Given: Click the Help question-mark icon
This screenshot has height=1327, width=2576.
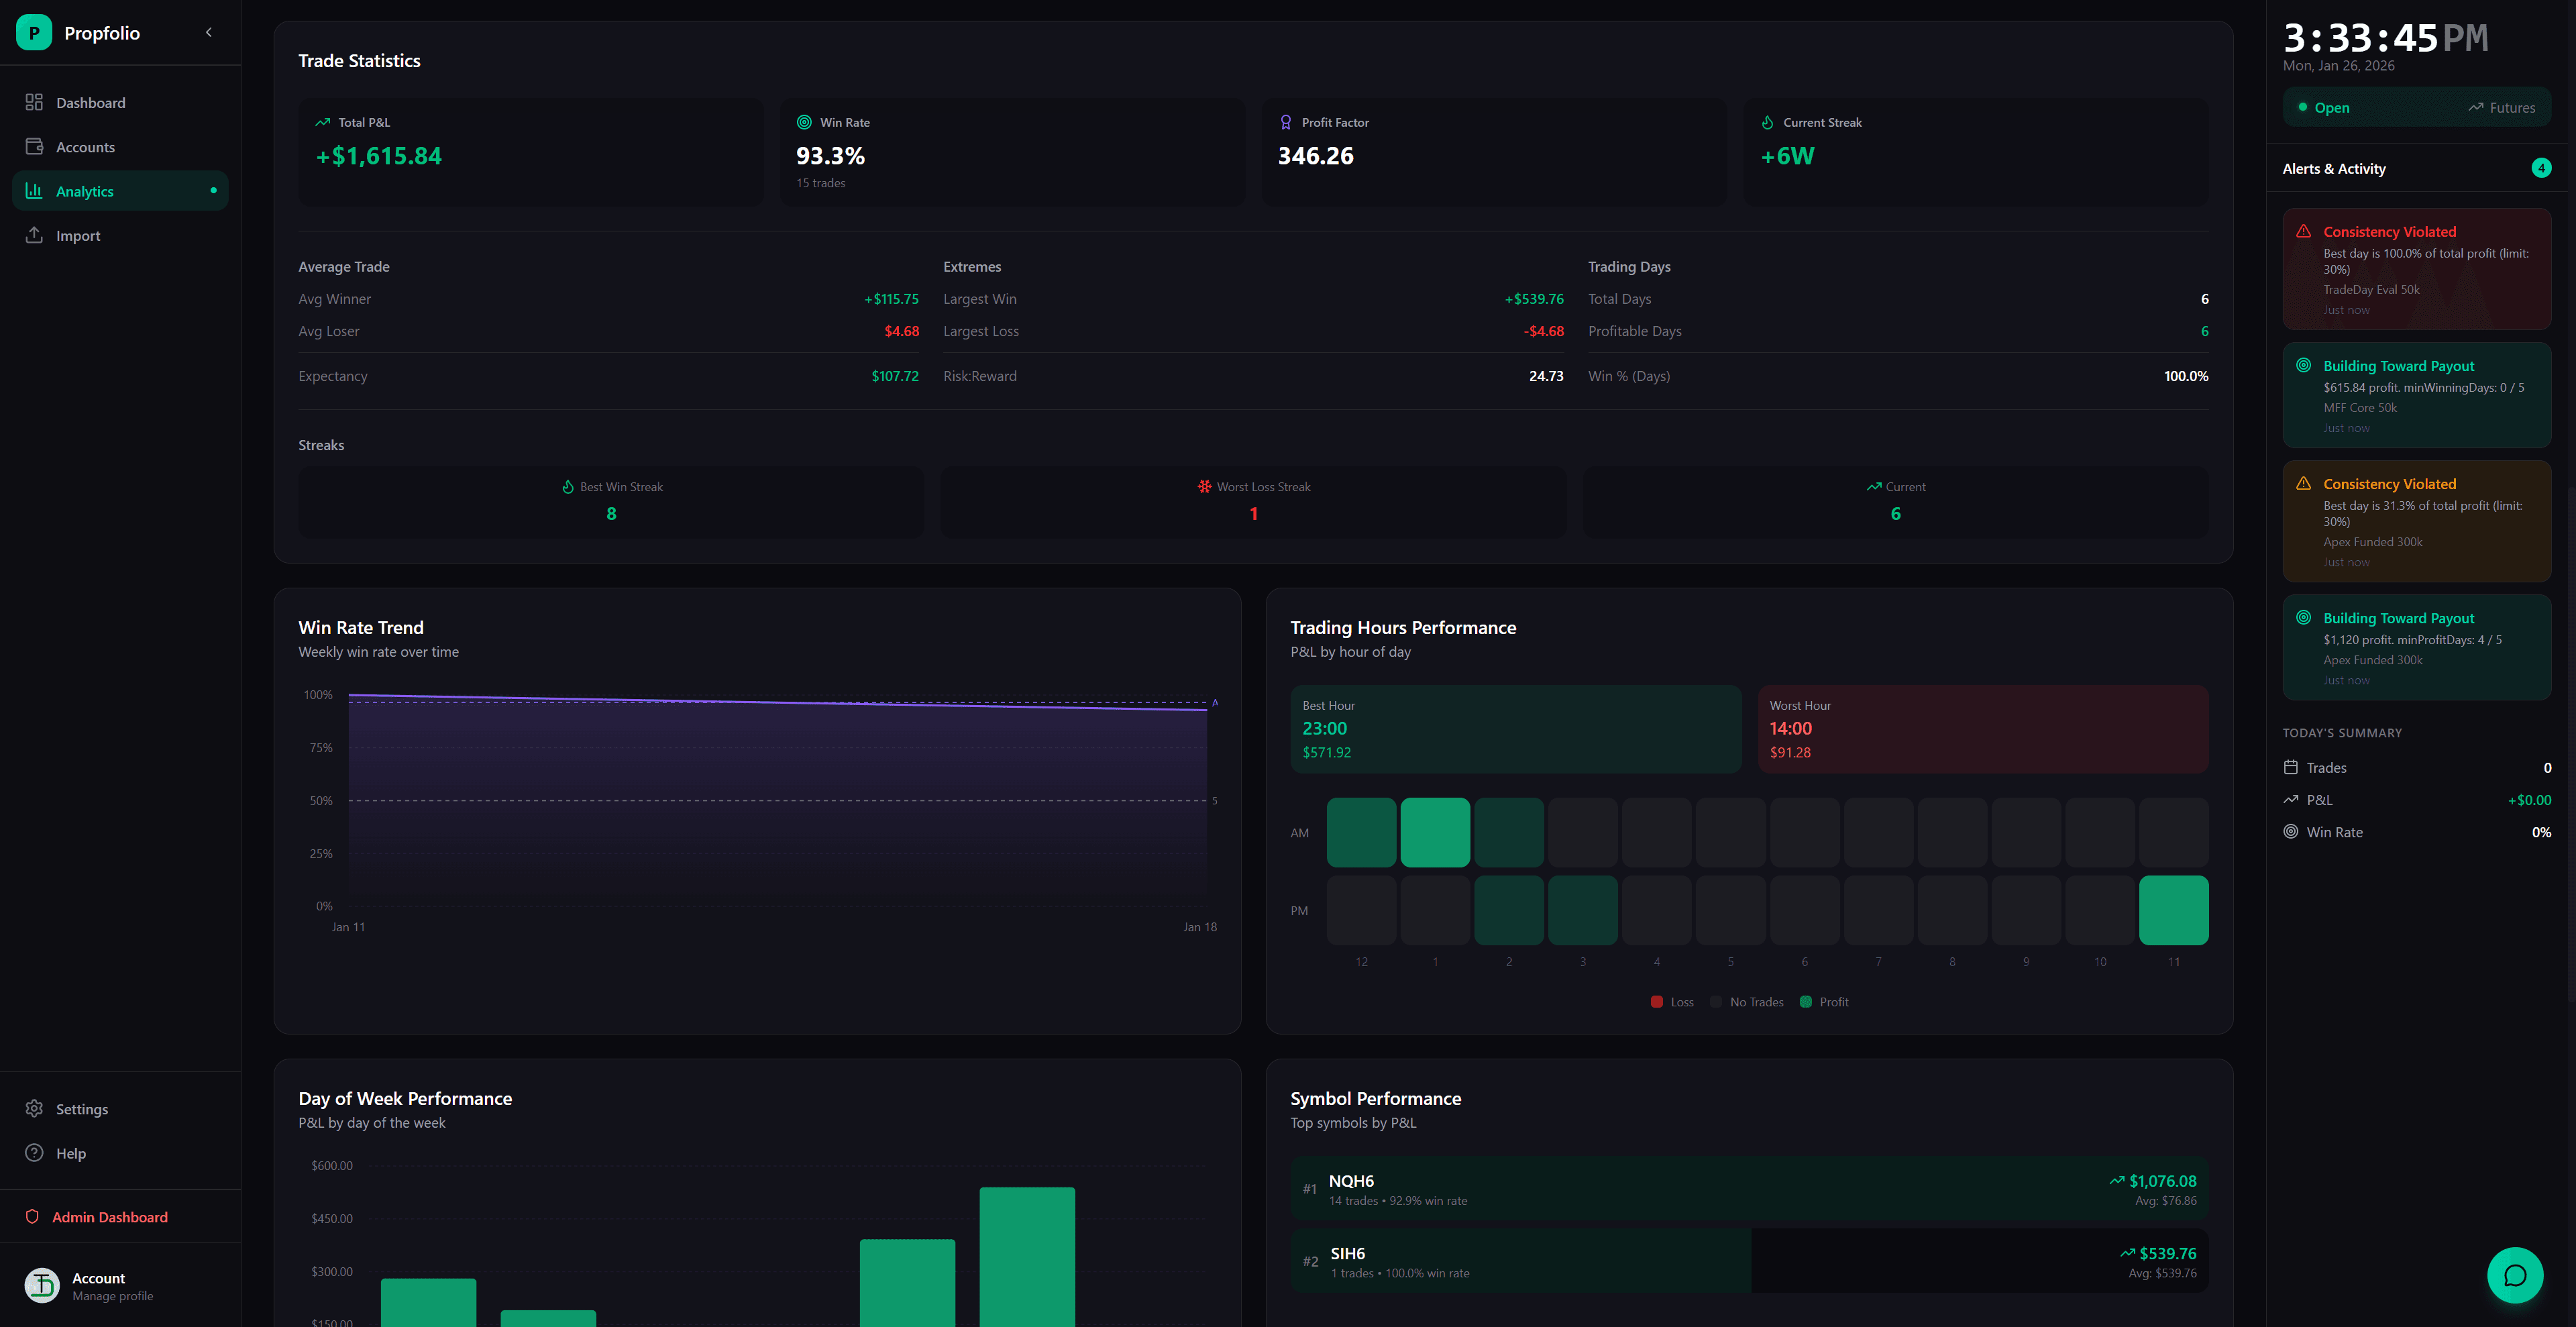Looking at the screenshot, I should [34, 1152].
